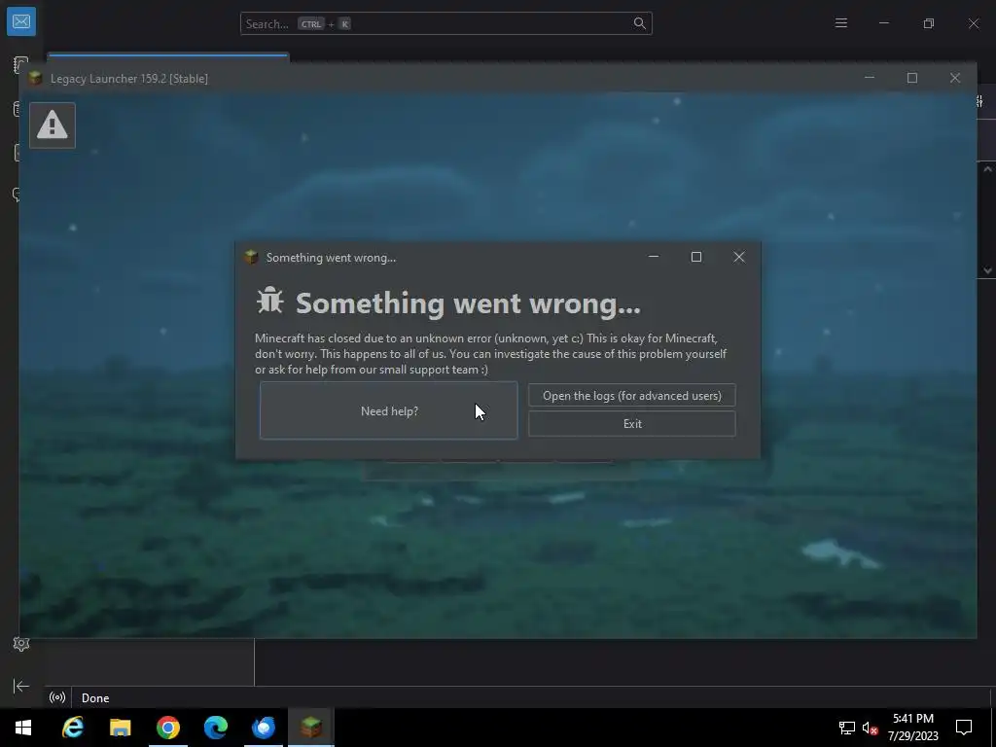The height and width of the screenshot is (747, 996).
Task: Open the Thunderbird taskbar icon
Action: click(263, 728)
